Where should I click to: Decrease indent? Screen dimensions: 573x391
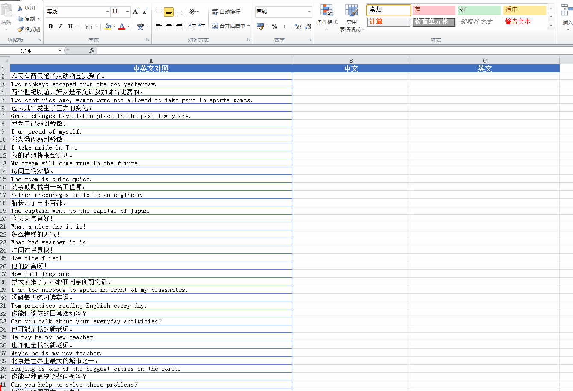(192, 26)
